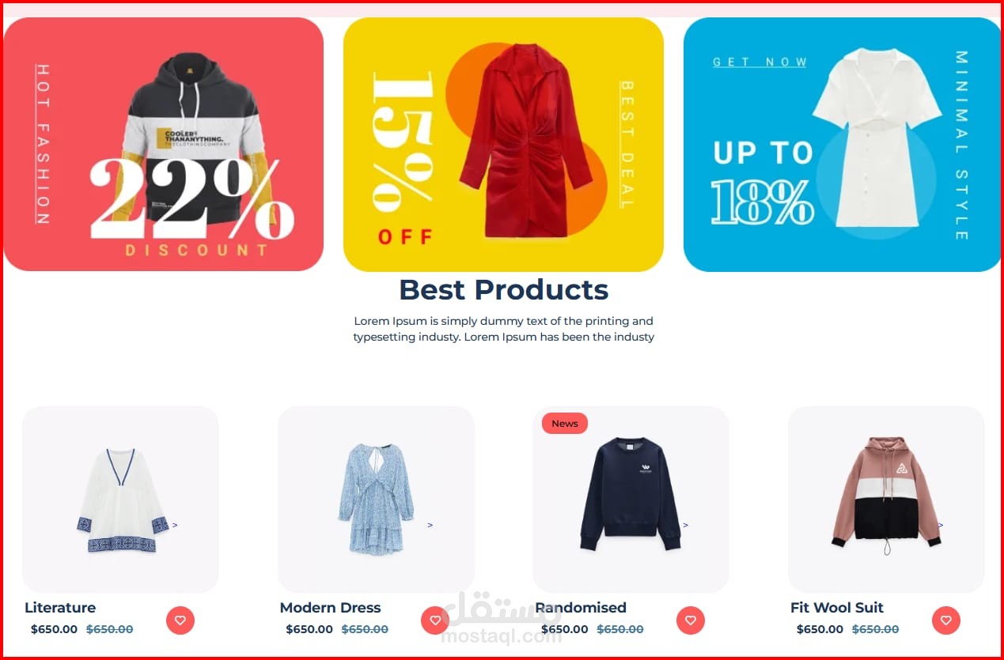
Task: Open the GET NOW link on blue banner
Action: 760,62
